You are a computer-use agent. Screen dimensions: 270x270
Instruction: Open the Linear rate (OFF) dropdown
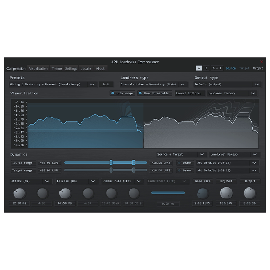click(x=122, y=181)
